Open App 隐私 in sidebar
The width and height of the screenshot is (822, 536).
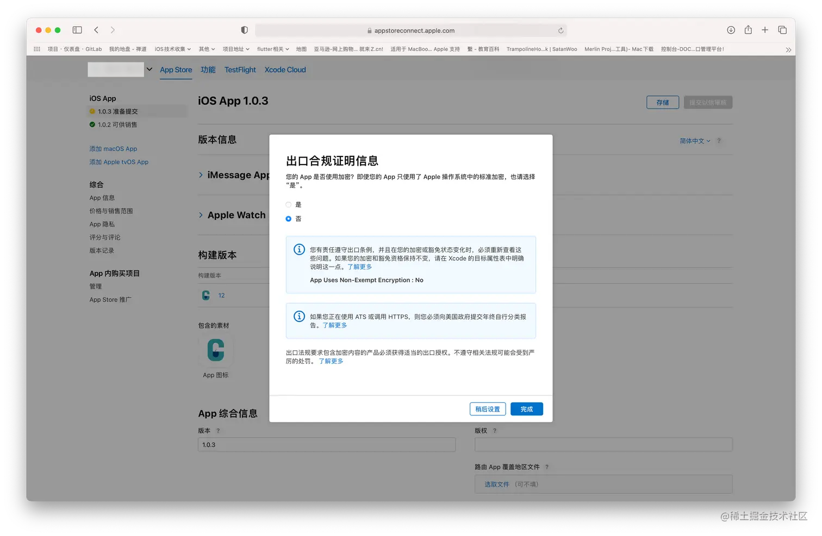102,224
